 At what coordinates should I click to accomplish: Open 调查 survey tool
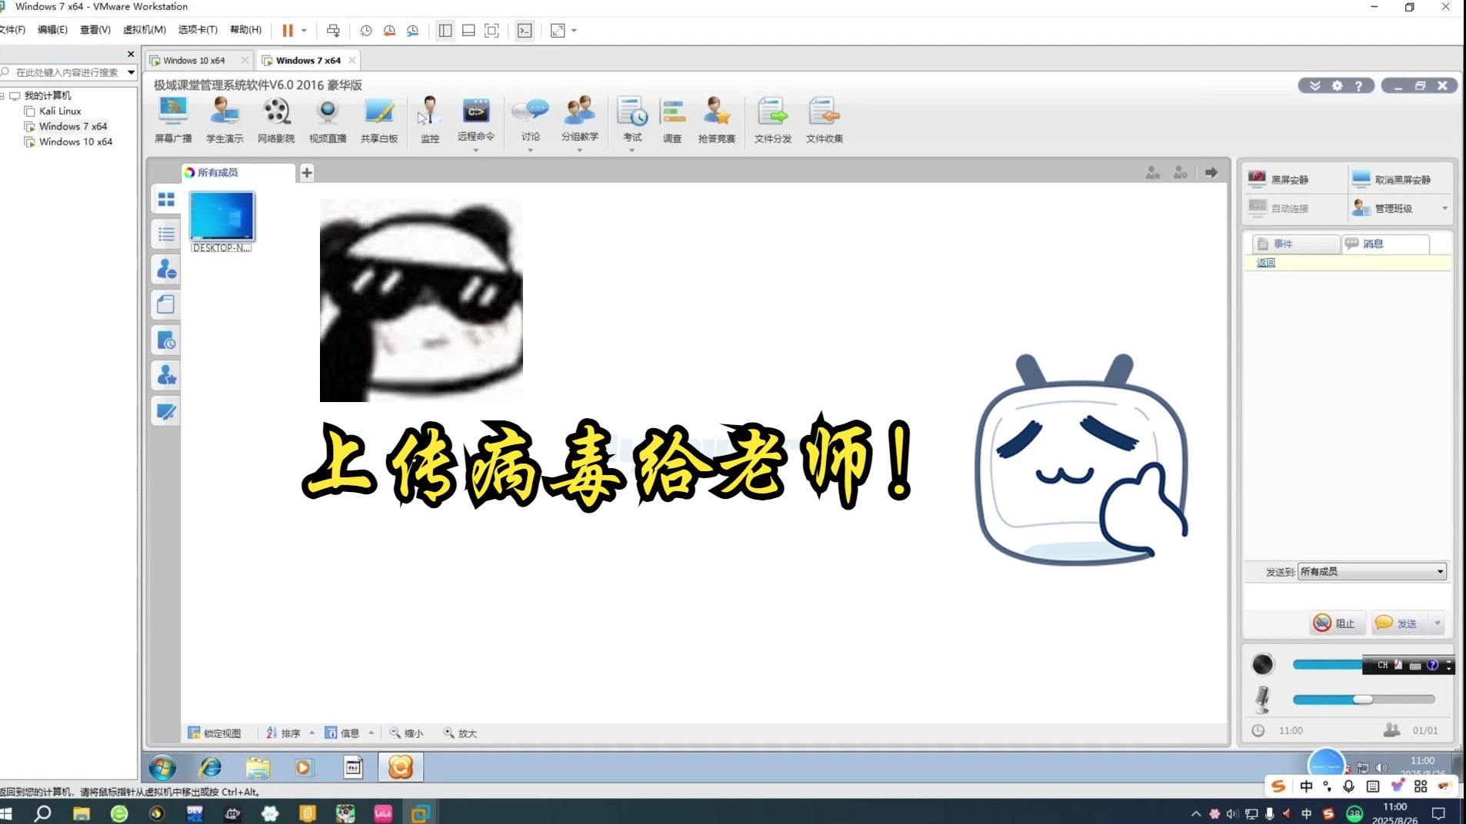pyautogui.click(x=673, y=121)
